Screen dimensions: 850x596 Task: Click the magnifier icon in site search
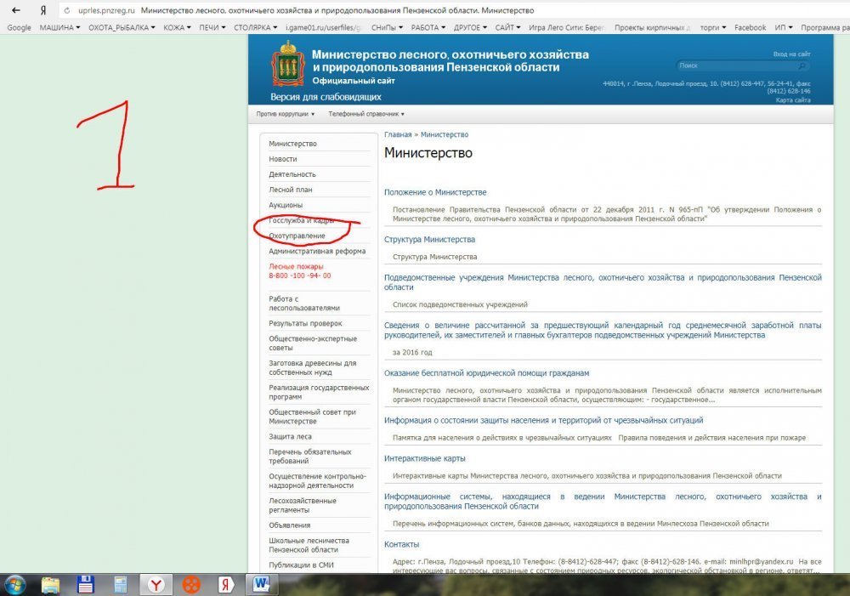[802, 65]
